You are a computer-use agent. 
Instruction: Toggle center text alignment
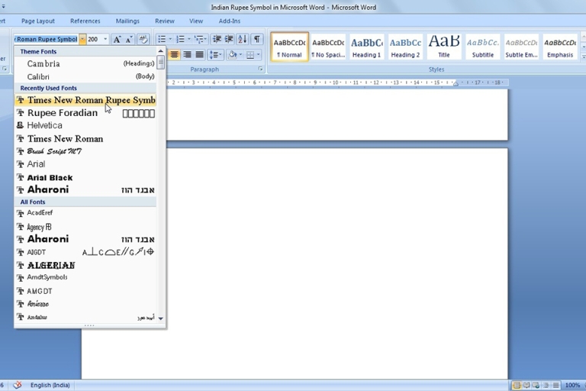click(x=174, y=55)
